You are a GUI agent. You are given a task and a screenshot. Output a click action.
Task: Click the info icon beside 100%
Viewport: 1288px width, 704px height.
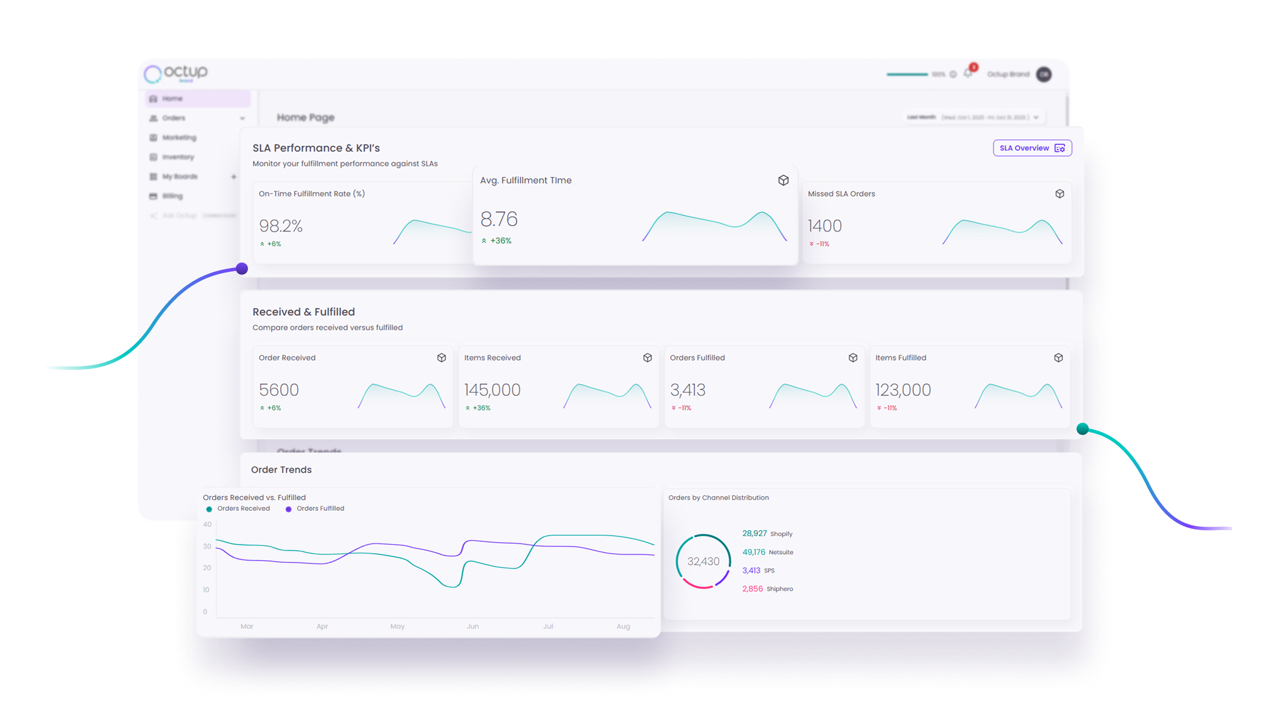953,75
